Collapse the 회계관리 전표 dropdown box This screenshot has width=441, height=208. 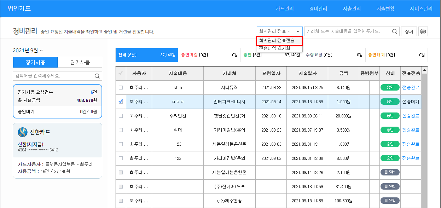pyautogui.click(x=280, y=31)
